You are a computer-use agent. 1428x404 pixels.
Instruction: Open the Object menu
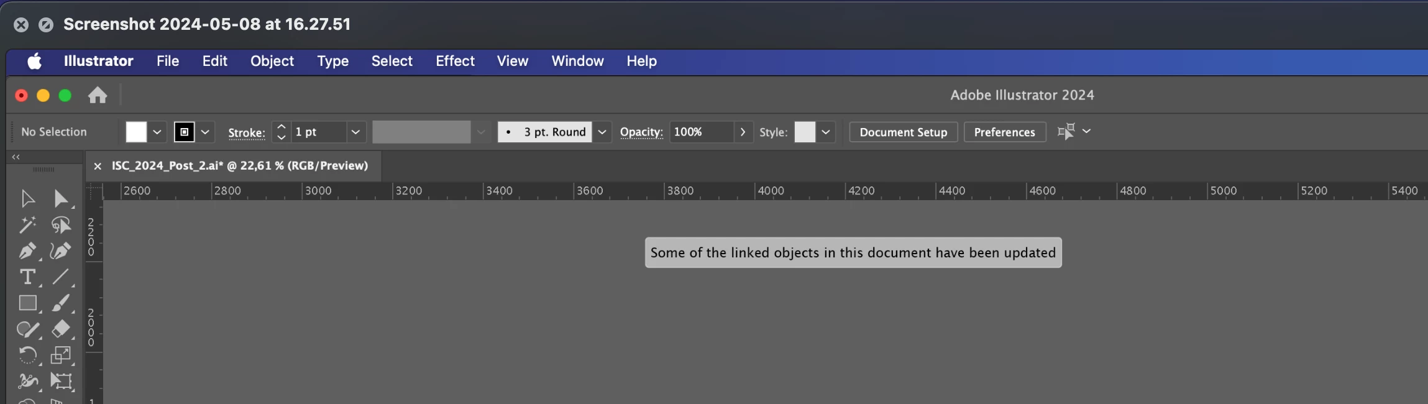pos(272,61)
